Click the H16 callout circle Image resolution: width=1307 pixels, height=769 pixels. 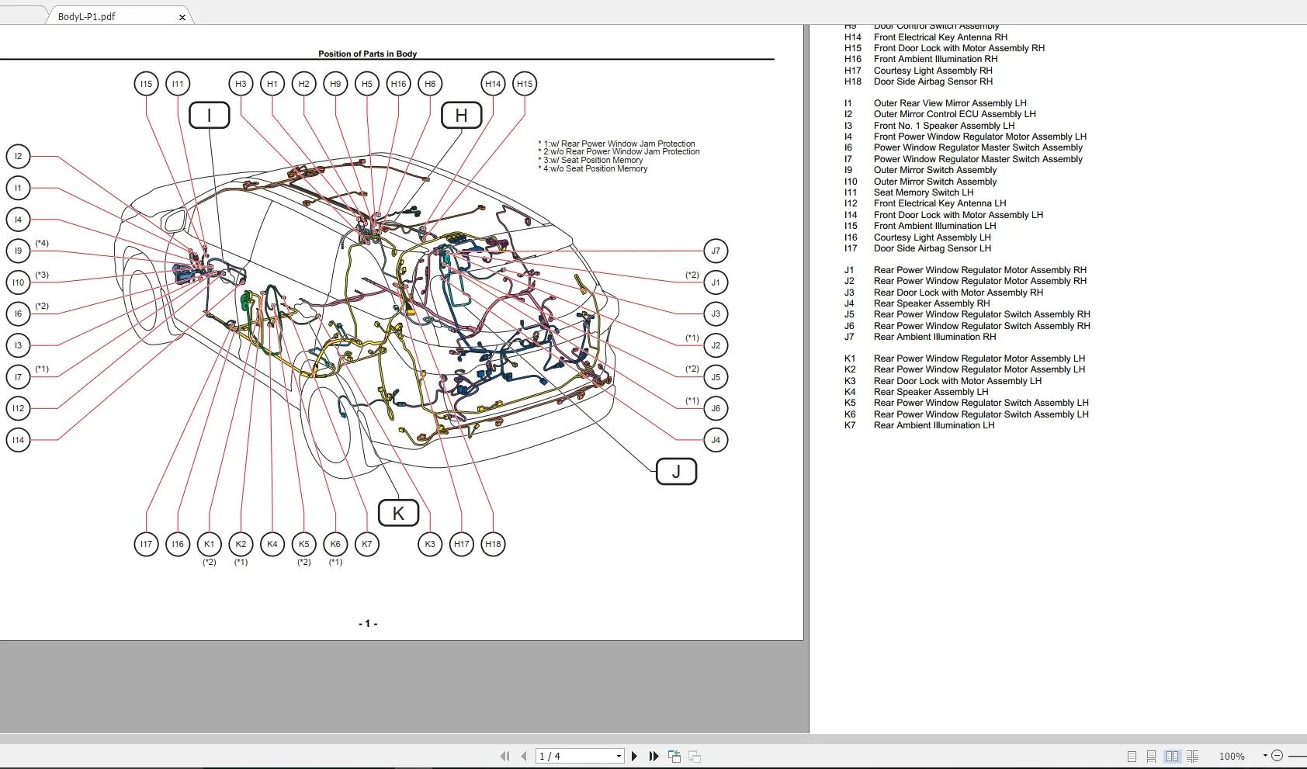(x=398, y=84)
